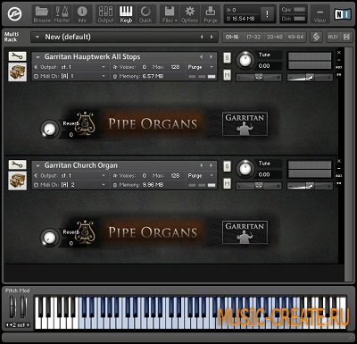
Task: Click pan slider of Church Organ
Action: pos(259,186)
